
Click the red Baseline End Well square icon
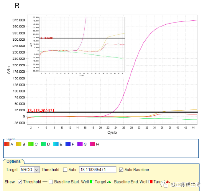[150, 182]
